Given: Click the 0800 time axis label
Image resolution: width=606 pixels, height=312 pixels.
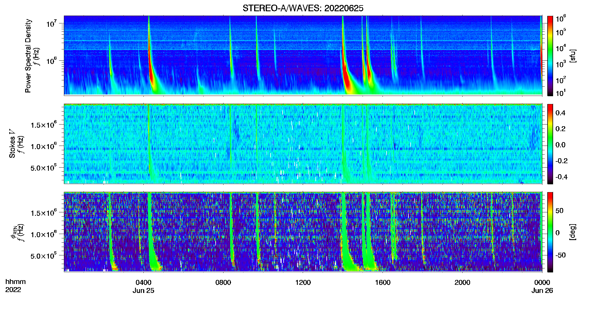Looking at the screenshot, I should pyautogui.click(x=223, y=283).
